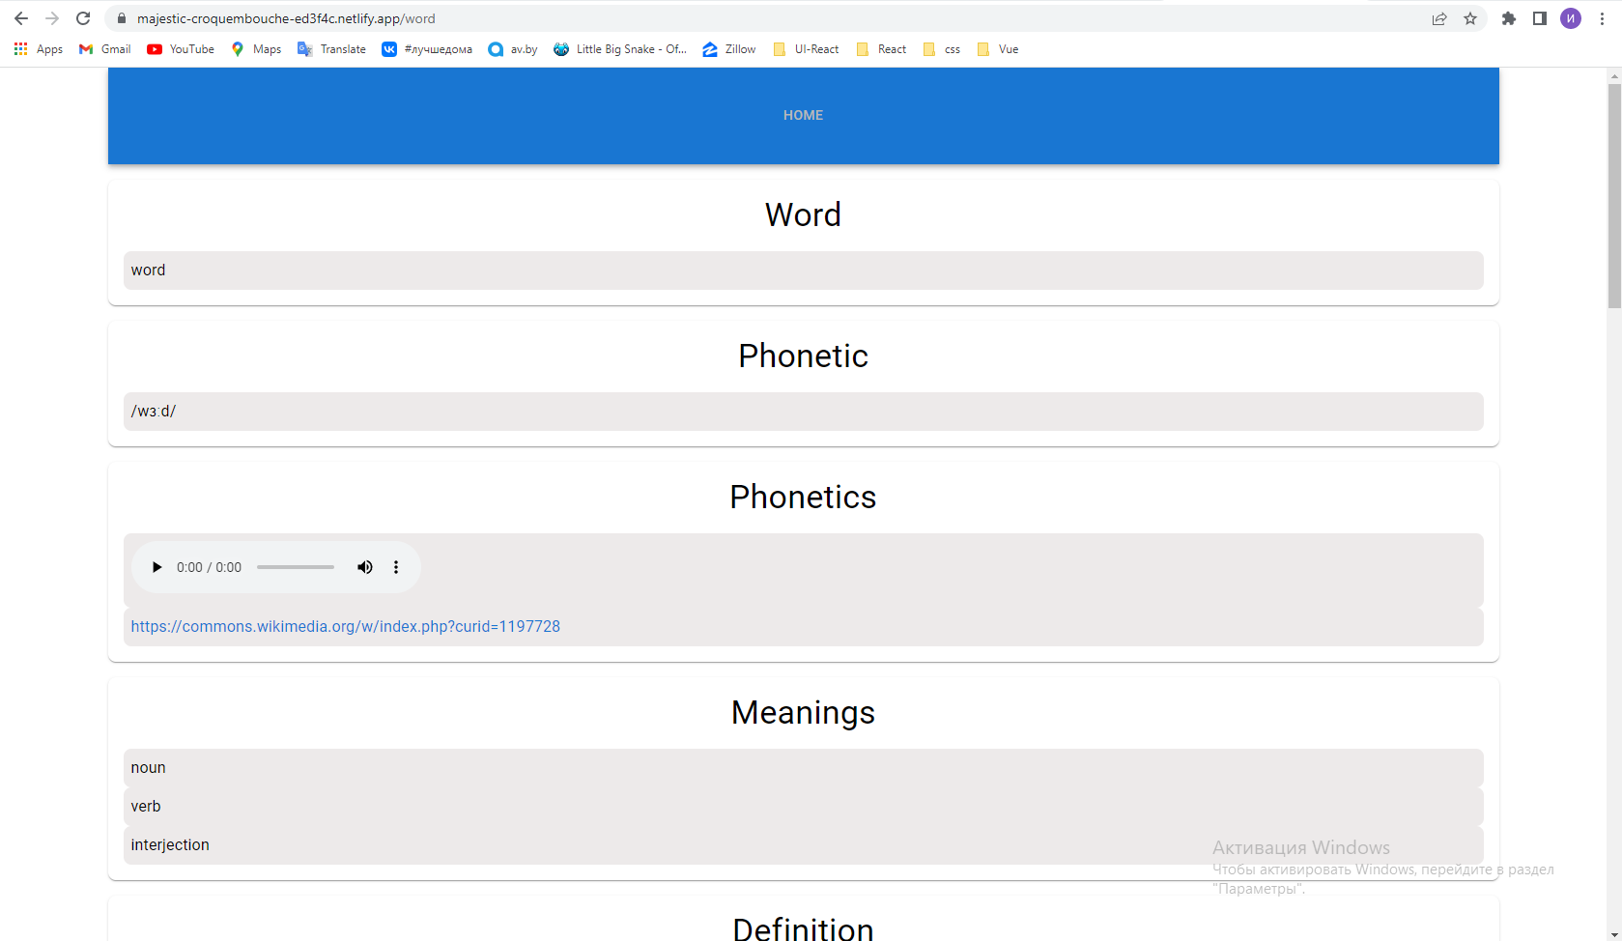
Task: Expand the React bookmarks folder
Action: pos(881,49)
